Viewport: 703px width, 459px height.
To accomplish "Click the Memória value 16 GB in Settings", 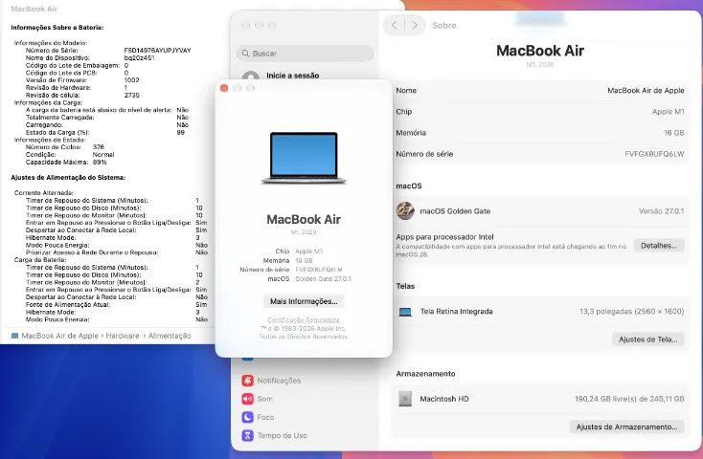I will pos(674,133).
